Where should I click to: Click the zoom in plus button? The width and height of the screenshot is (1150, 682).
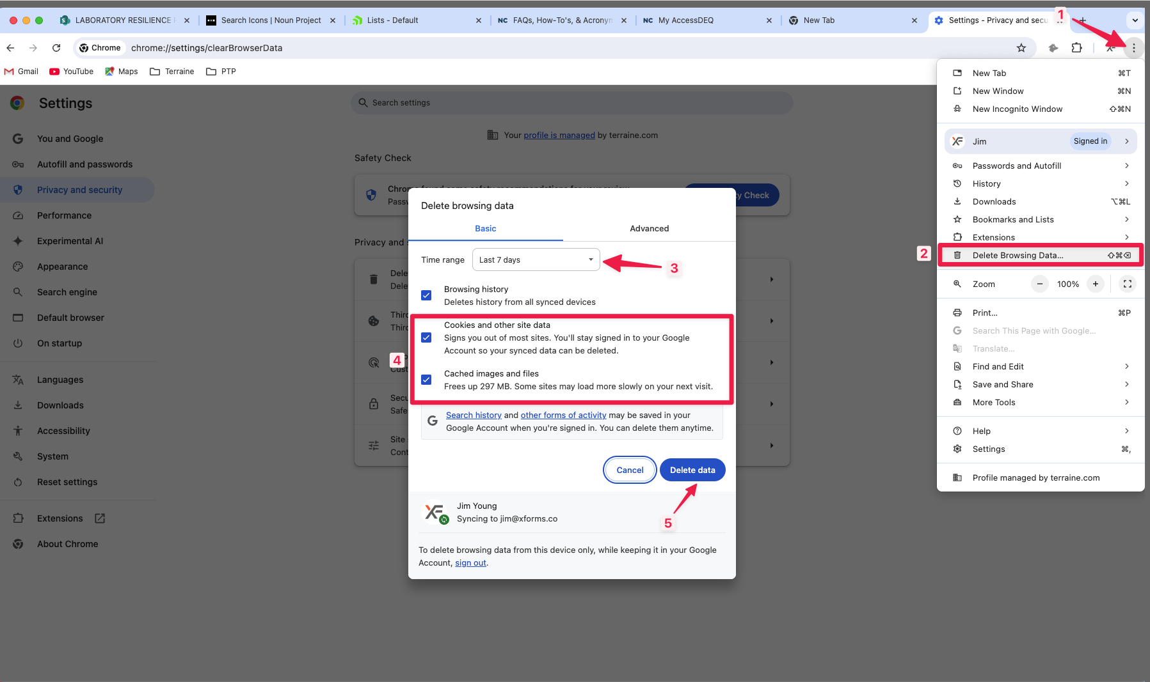(x=1096, y=284)
